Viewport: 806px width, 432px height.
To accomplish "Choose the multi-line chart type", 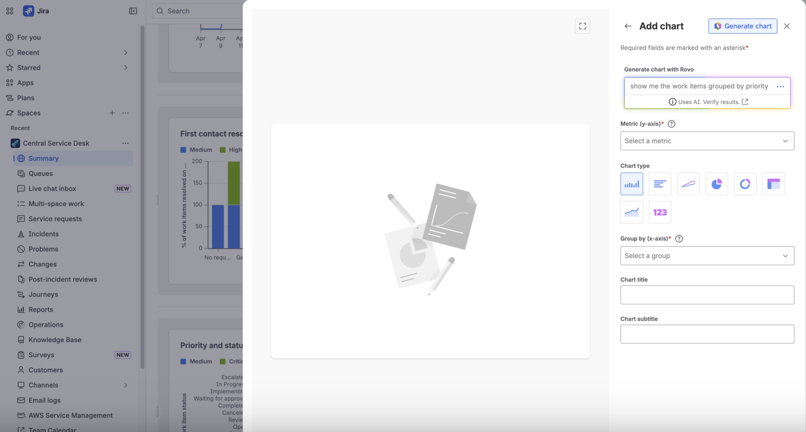I will point(688,184).
